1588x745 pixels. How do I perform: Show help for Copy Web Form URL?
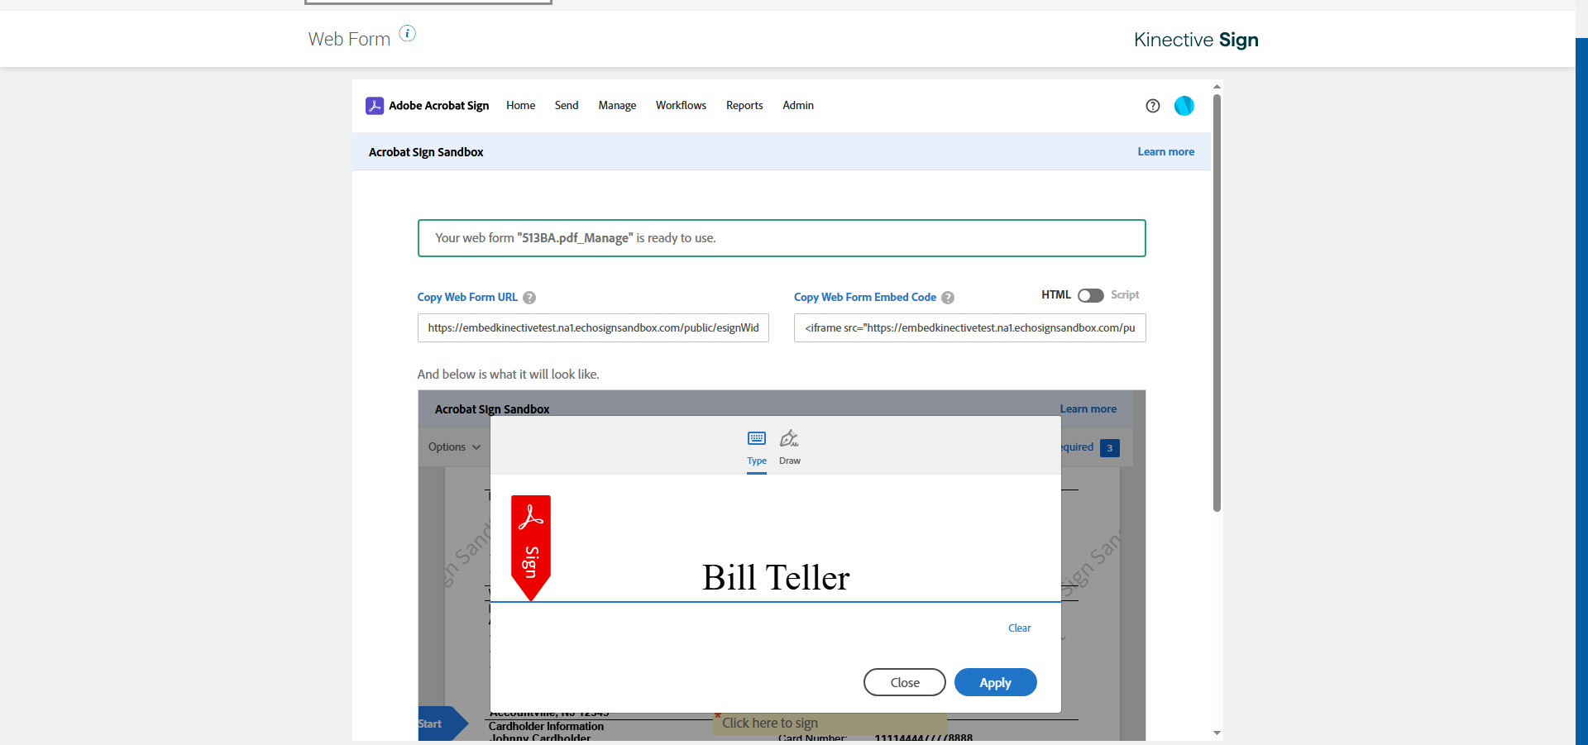pyautogui.click(x=529, y=298)
